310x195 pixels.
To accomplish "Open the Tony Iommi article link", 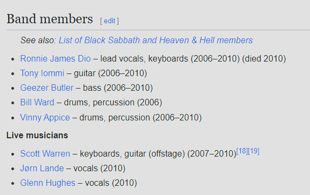I will [42, 73].
